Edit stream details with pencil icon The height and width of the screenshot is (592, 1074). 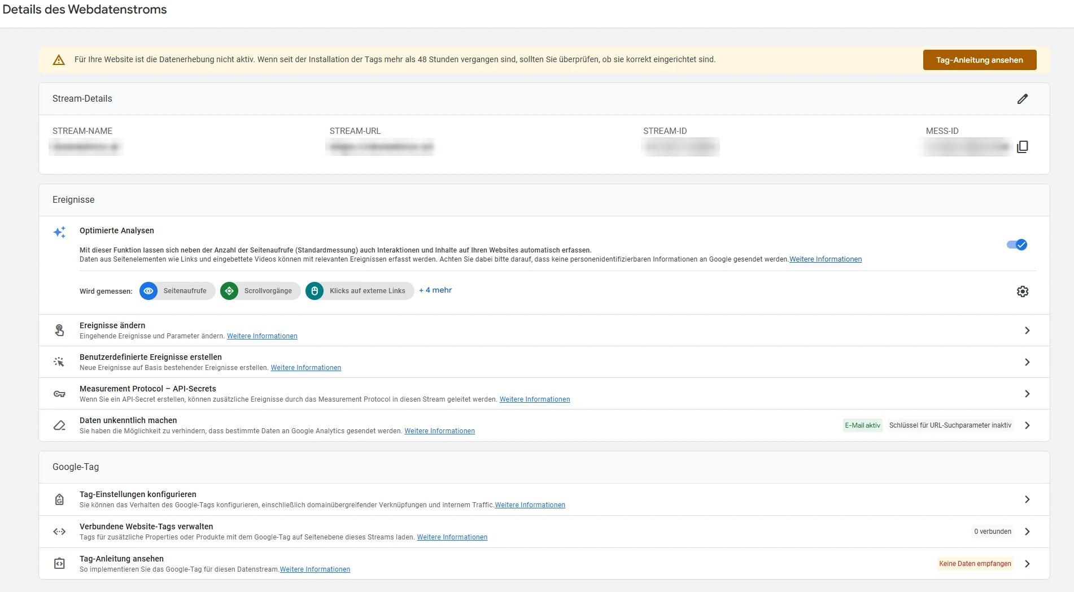pos(1023,99)
